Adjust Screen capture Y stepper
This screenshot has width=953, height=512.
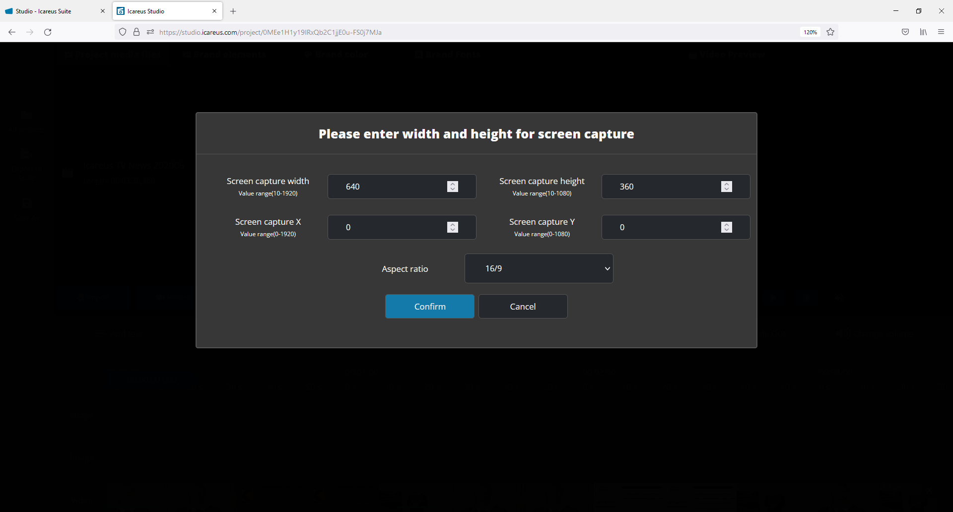[x=727, y=227]
